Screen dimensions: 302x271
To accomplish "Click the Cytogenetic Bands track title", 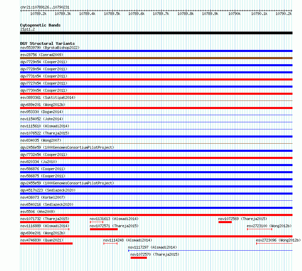I will (40, 25).
